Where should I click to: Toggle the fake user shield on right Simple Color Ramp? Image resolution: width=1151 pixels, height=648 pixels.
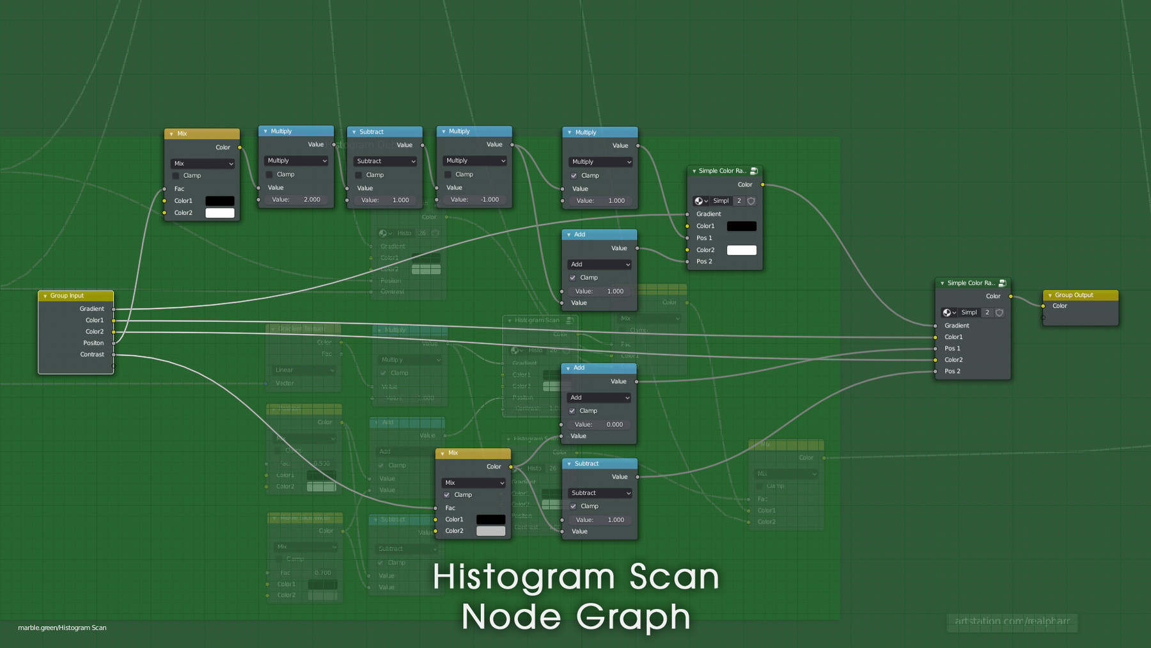click(x=998, y=312)
